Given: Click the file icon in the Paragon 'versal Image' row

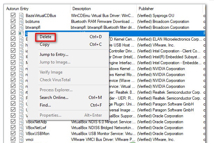Looking at the screenshot, I should pyautogui.click(x=21, y=110).
